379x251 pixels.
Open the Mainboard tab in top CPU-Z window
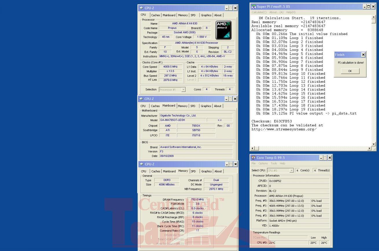pyautogui.click(x=169, y=15)
